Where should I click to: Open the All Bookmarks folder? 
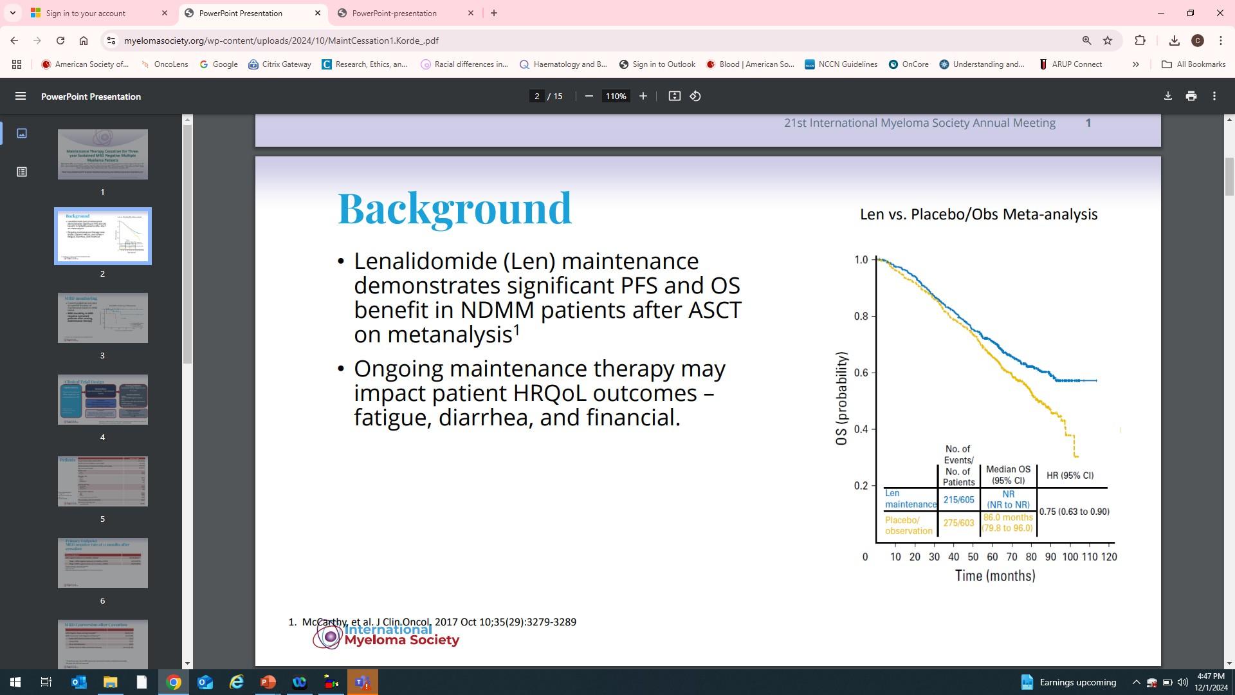pyautogui.click(x=1193, y=64)
